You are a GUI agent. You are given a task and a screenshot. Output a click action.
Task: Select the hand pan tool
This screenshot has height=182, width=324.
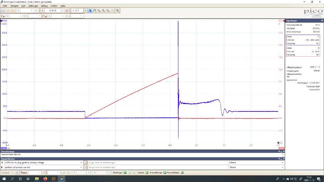95,10
